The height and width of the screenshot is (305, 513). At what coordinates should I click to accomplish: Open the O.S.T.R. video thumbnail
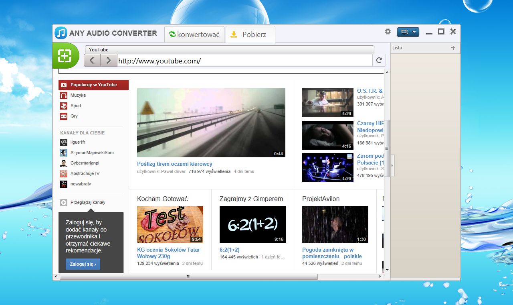(328, 103)
